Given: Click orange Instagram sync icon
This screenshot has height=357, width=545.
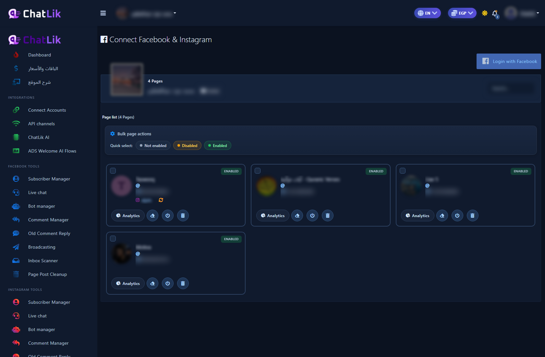Looking at the screenshot, I should click(x=161, y=200).
